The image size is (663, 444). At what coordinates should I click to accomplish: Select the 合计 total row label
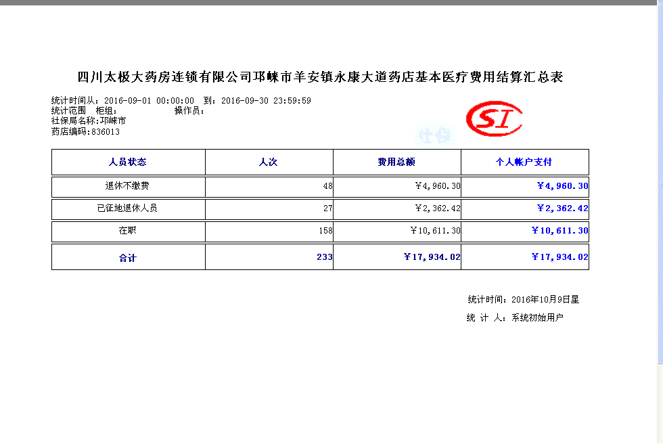coord(127,258)
